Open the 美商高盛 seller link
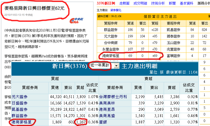This screenshot has height=126, width=210. (107, 116)
